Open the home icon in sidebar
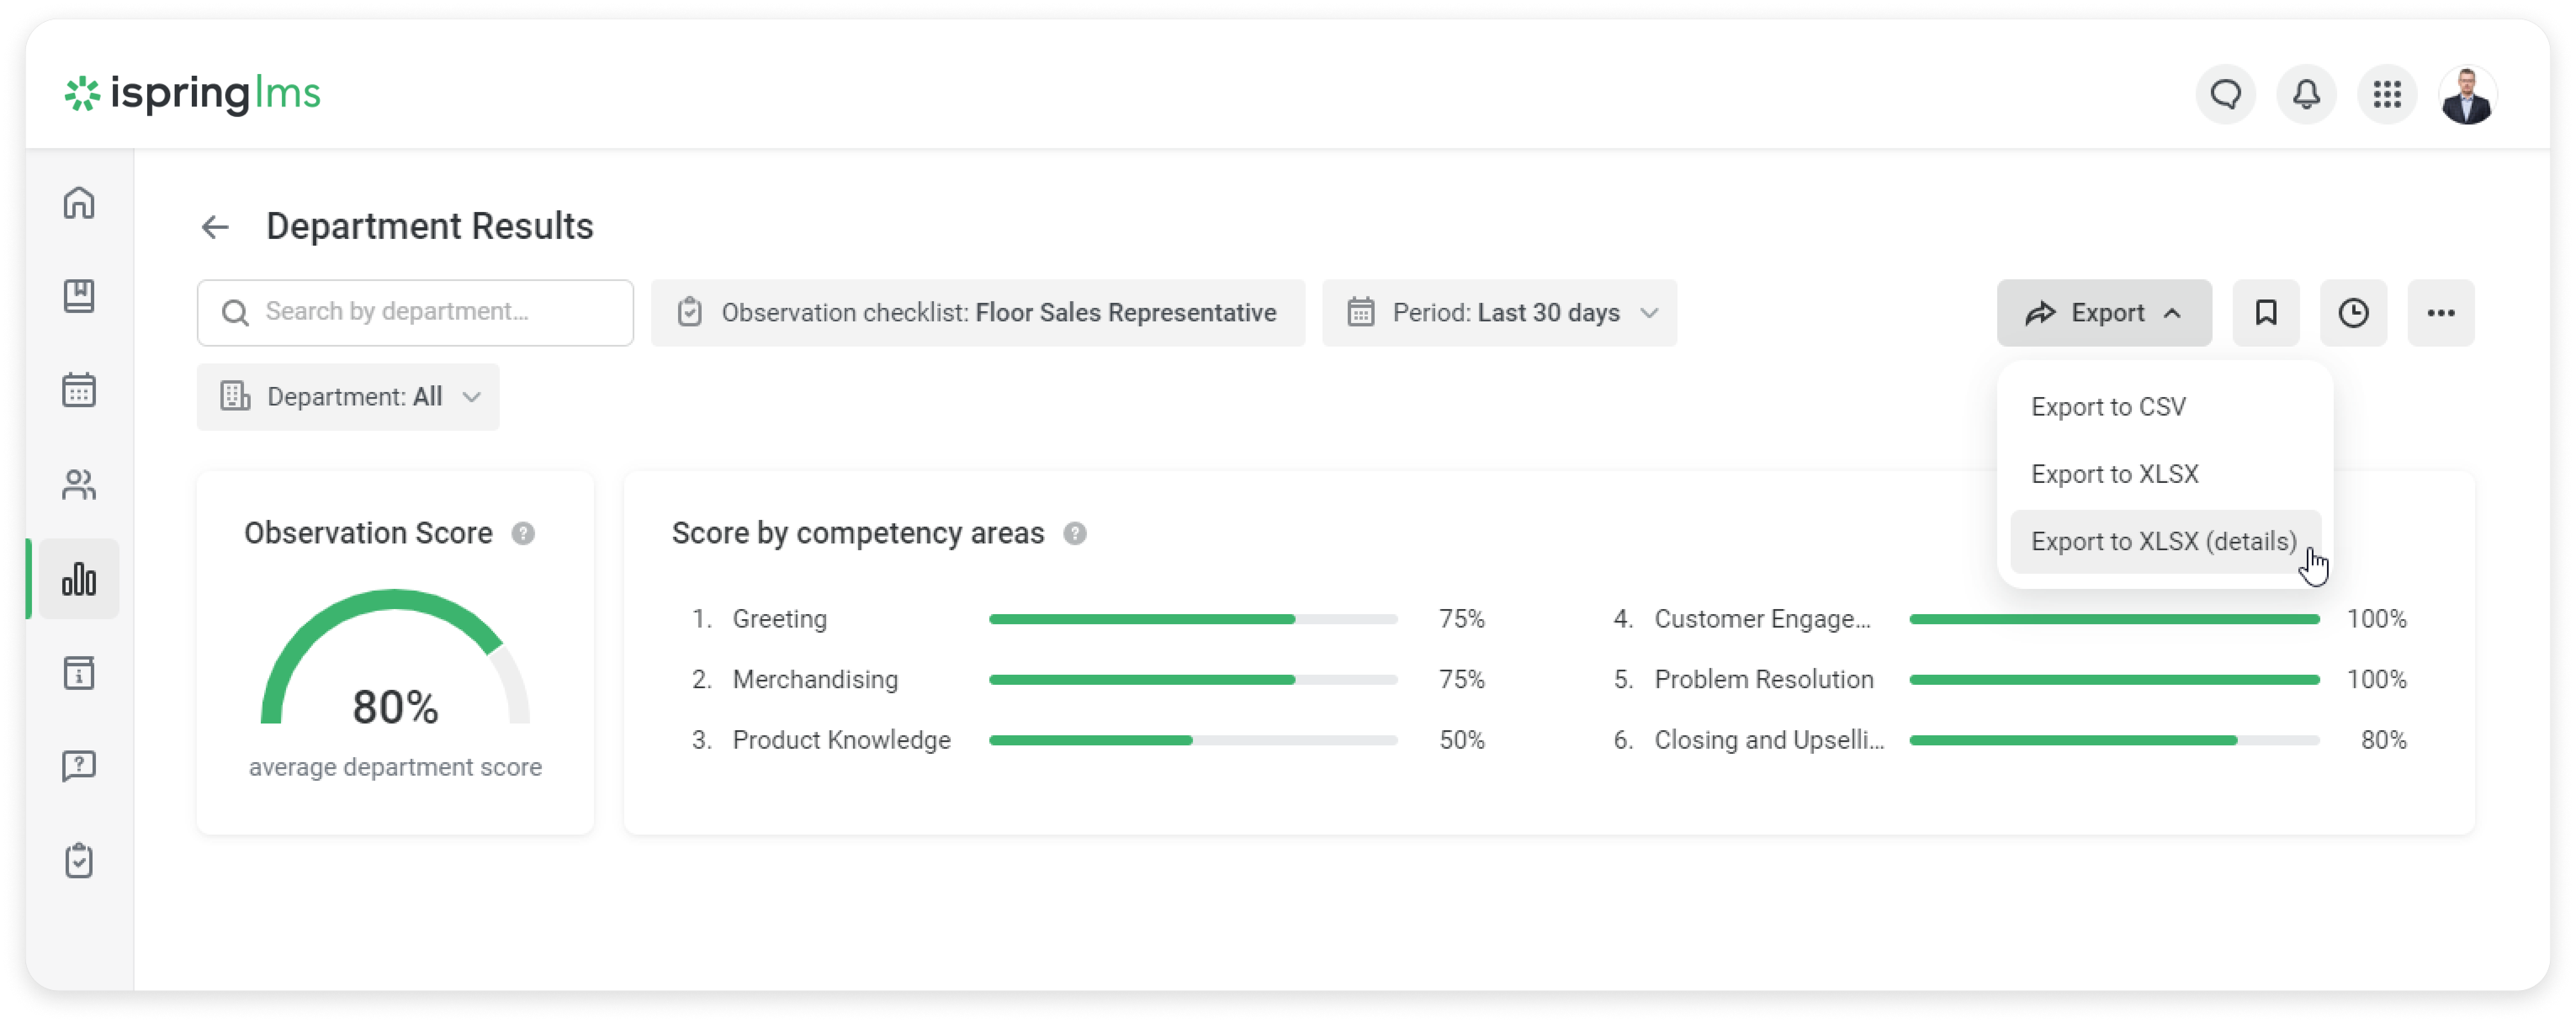 pos(79,203)
